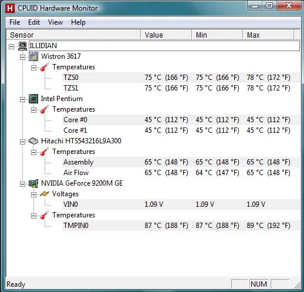Open the Edit menu
This screenshot has height=292, width=304.
click(34, 22)
